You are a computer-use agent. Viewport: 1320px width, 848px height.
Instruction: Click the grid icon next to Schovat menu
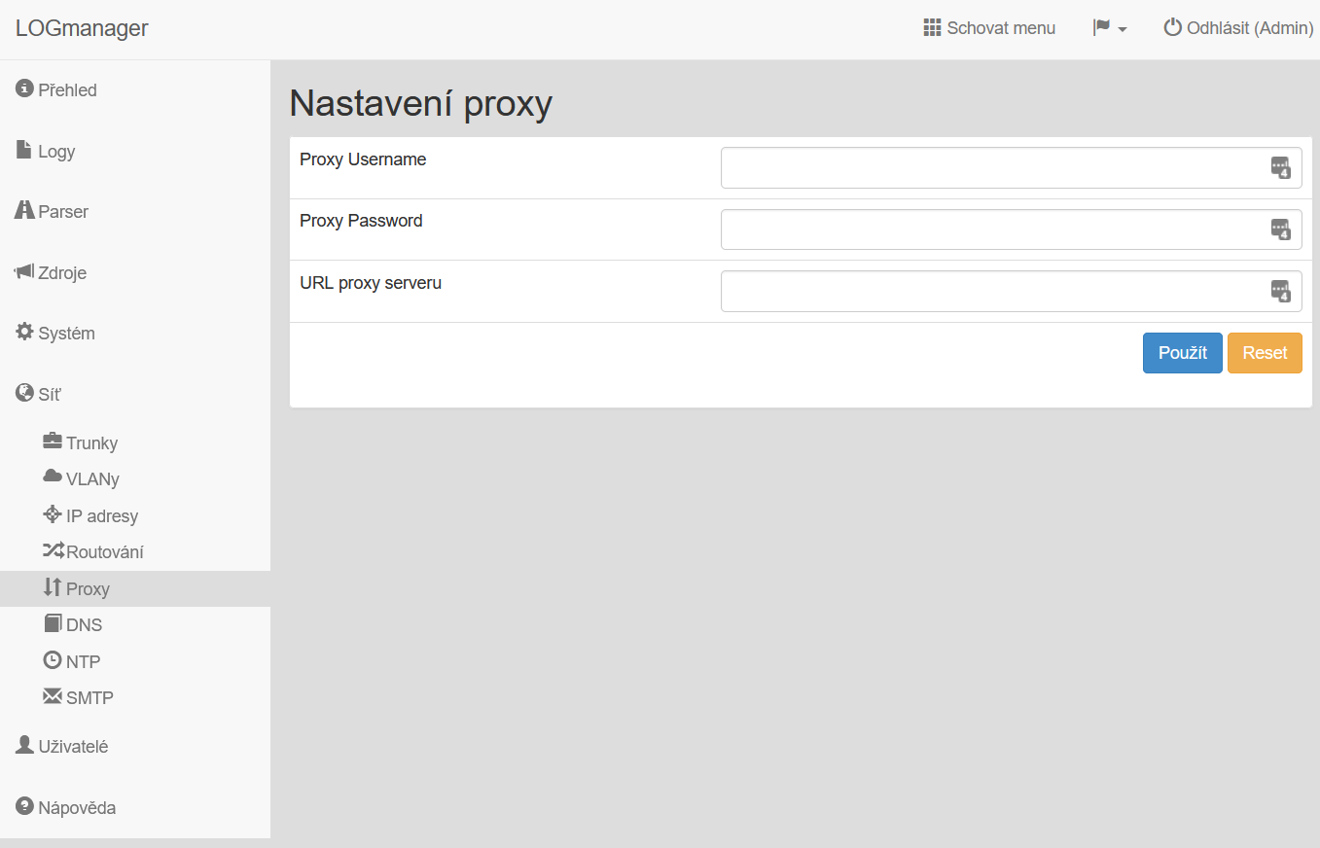(933, 27)
